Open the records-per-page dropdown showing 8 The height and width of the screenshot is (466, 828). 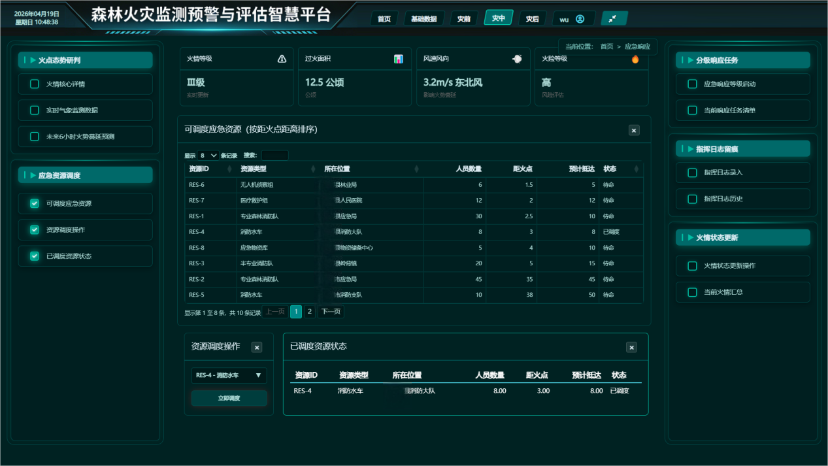209,156
